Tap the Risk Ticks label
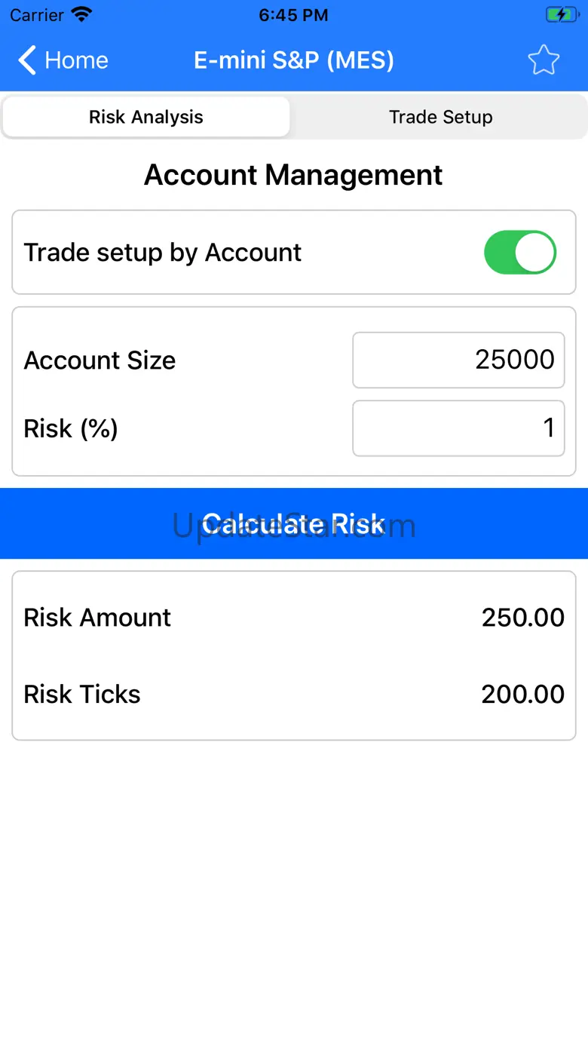 point(82,694)
